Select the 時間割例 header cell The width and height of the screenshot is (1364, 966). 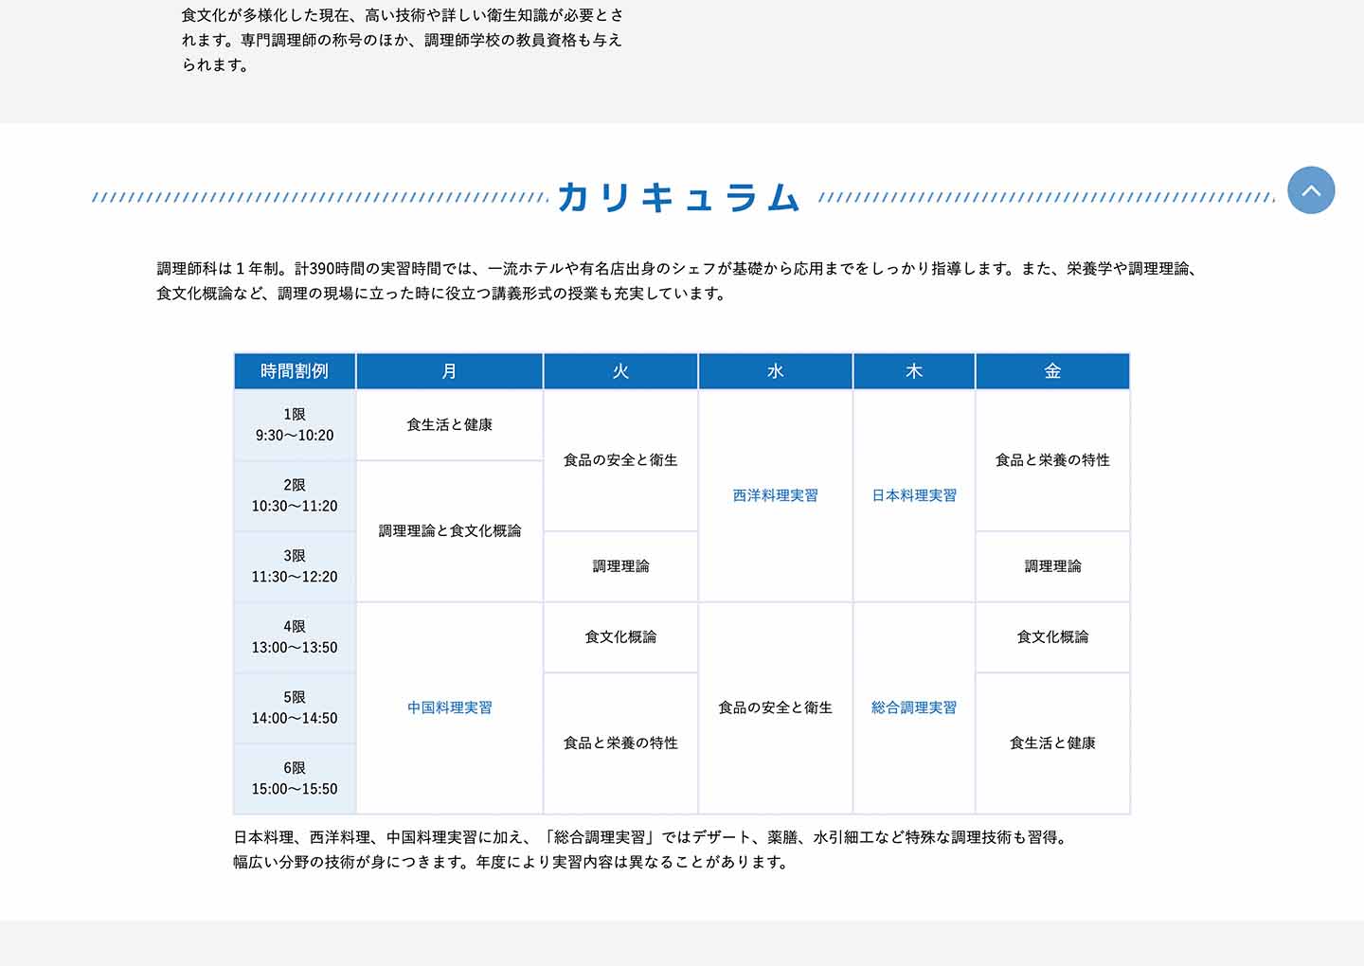point(295,371)
